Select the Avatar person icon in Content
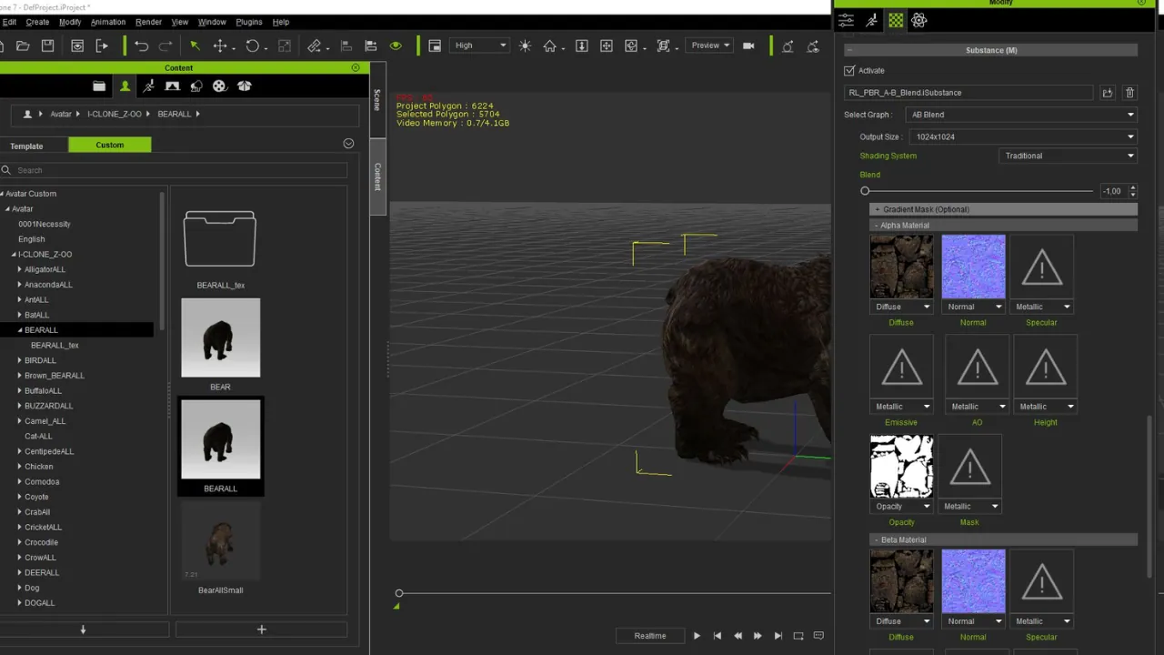 tap(125, 86)
